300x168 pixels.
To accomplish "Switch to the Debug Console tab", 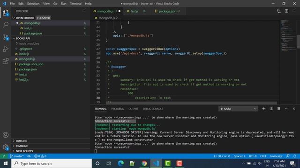I will tap(153, 109).
